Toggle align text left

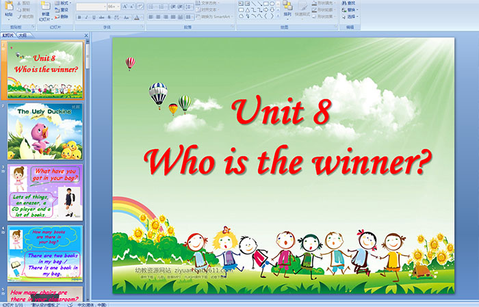[151, 17]
